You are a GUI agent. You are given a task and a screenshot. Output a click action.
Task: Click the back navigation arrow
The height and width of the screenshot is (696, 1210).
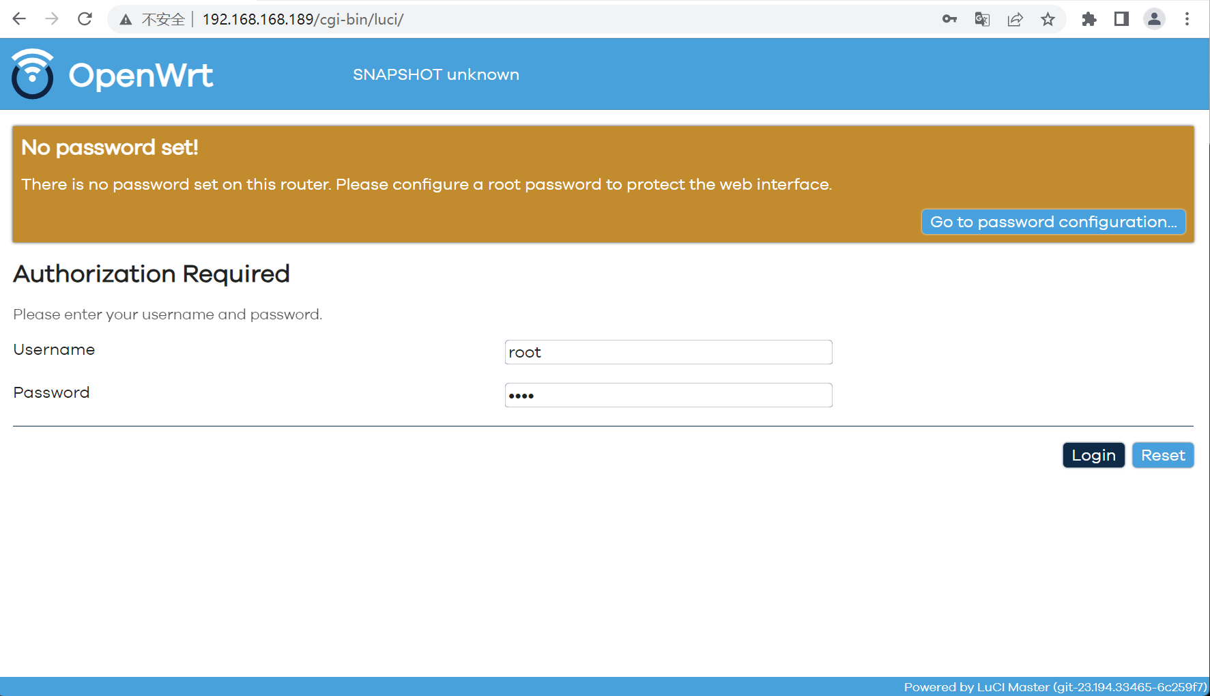[19, 19]
